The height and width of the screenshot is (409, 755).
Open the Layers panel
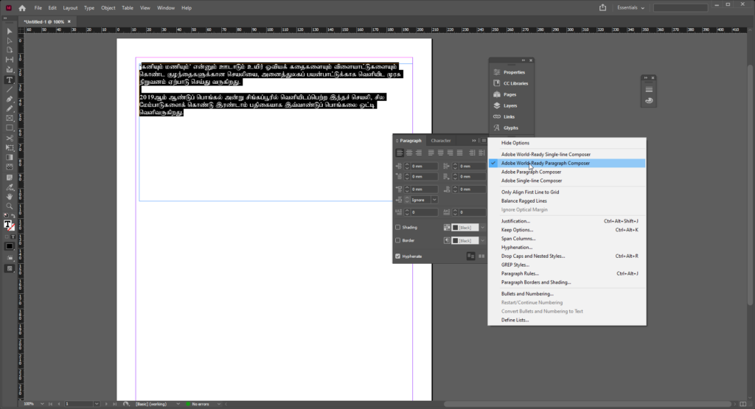click(511, 105)
